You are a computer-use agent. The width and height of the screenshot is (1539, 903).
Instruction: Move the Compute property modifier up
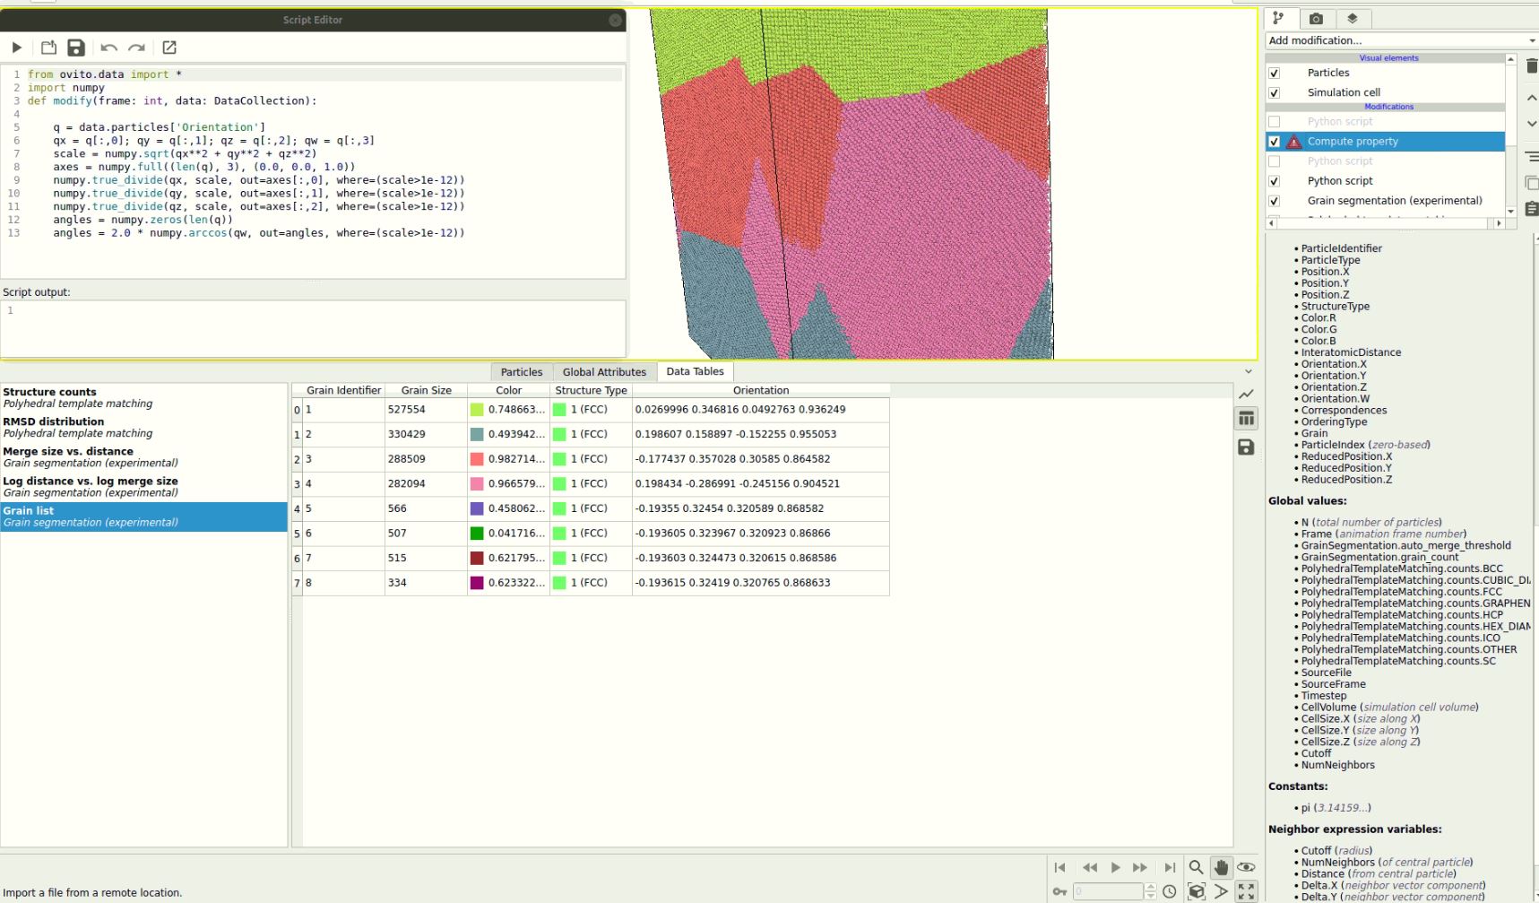pos(1533,97)
